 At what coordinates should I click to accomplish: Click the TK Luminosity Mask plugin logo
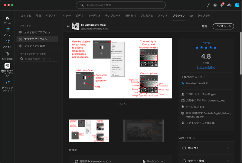coord(75,26)
